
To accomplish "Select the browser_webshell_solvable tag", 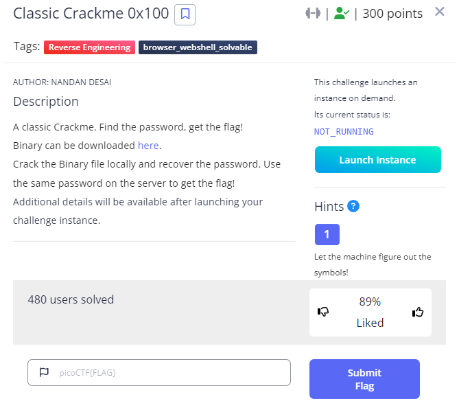I will tap(198, 47).
